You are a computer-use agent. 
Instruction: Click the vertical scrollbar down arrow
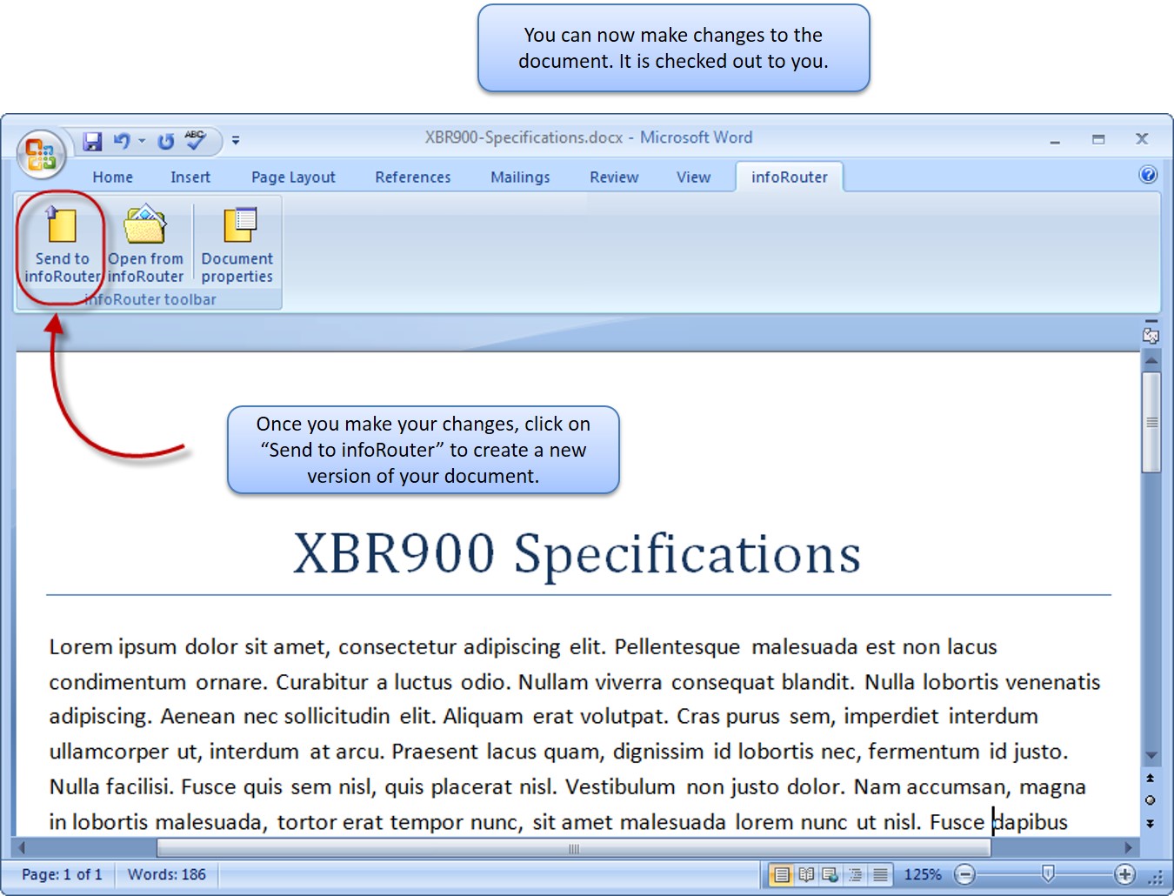pyautogui.click(x=1151, y=756)
